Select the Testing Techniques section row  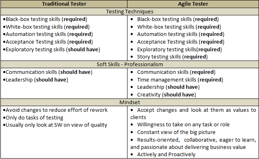coord(129,12)
